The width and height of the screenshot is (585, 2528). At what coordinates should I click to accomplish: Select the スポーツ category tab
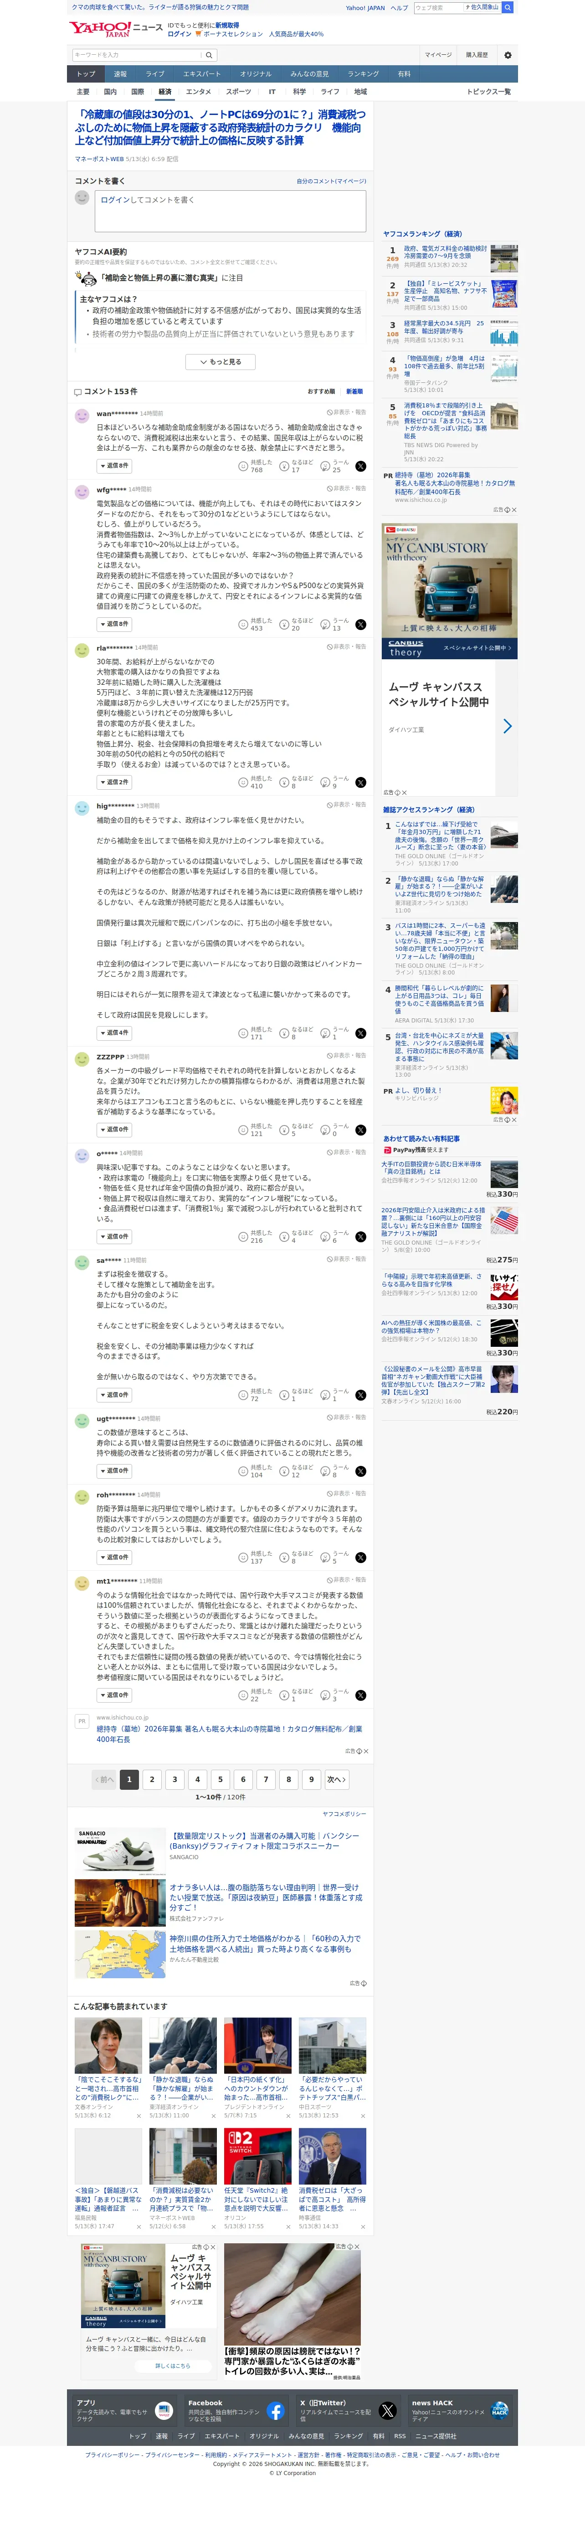click(x=238, y=92)
